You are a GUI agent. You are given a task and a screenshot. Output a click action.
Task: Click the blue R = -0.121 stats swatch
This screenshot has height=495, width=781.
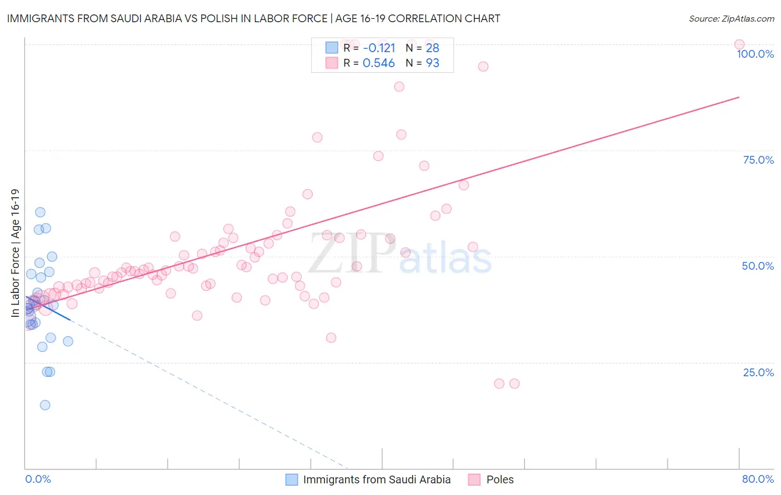[x=332, y=48]
